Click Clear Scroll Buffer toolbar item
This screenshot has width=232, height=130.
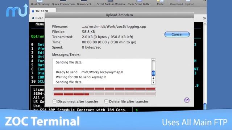pyautogui.click(x=139, y=3)
